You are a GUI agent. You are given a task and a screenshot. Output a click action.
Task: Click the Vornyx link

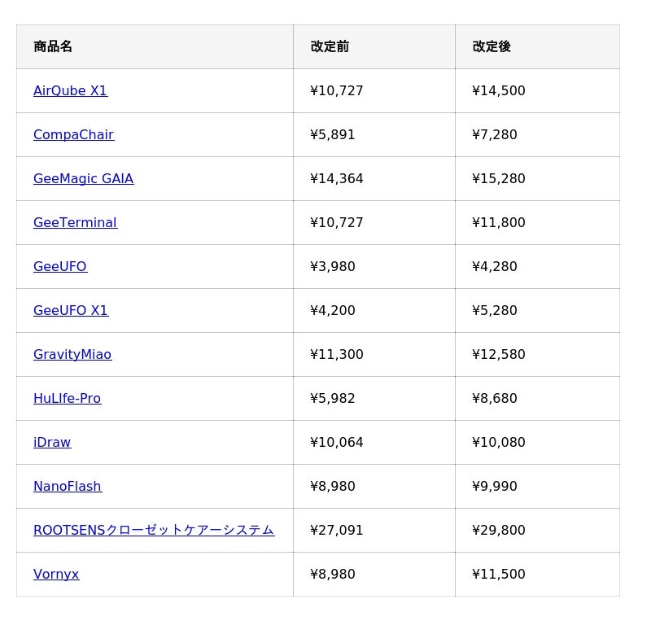[x=56, y=574]
